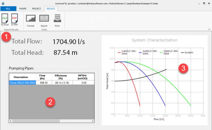Minimize the application window

(x=199, y=4)
